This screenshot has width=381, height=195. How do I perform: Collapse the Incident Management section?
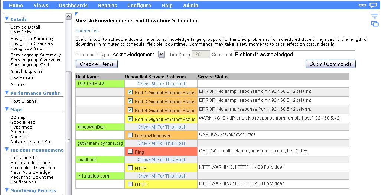click(7, 150)
